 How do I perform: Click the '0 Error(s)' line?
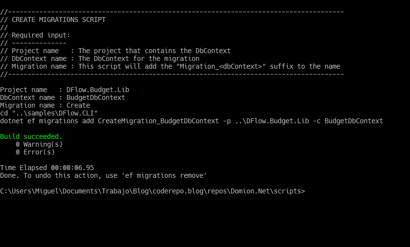35,152
